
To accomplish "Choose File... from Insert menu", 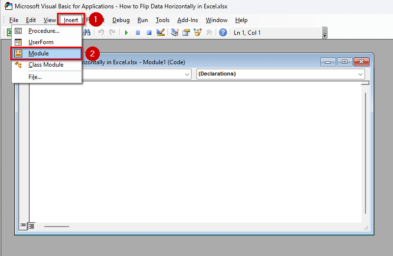I will 47,77.
